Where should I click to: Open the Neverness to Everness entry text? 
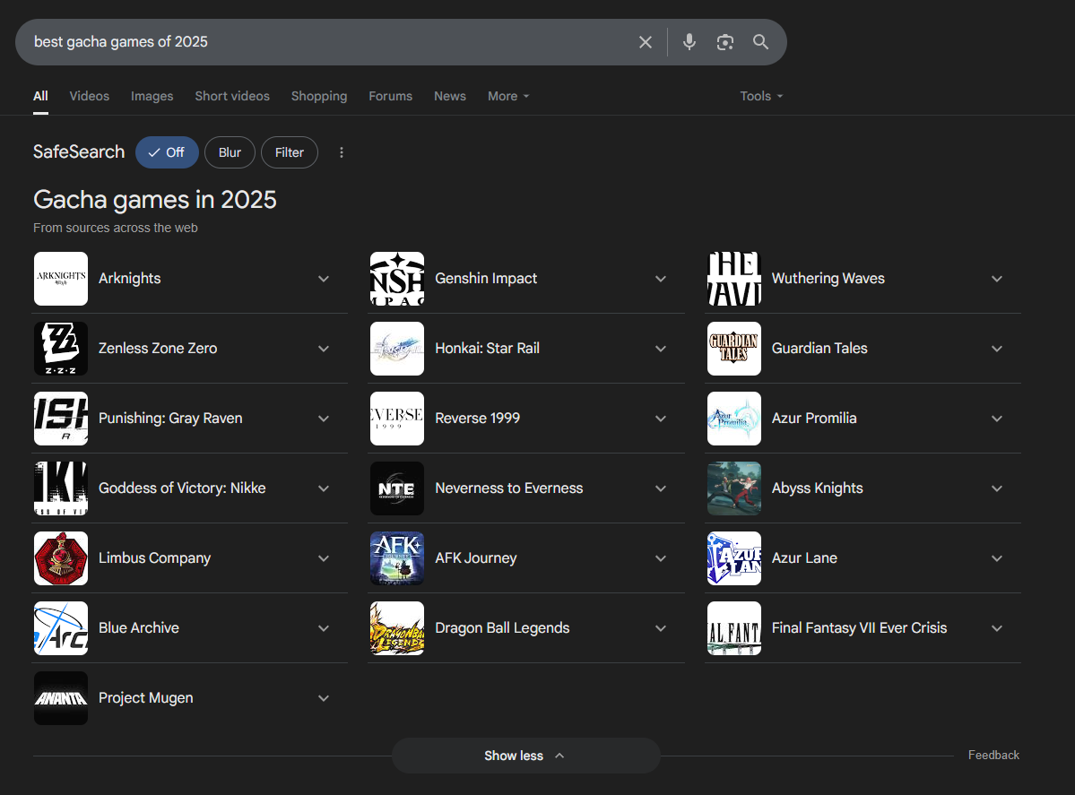(508, 488)
